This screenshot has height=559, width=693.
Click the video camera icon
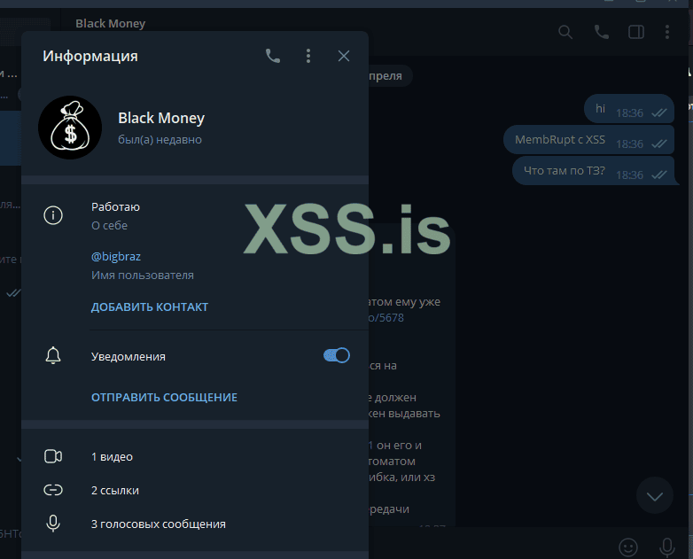(53, 456)
